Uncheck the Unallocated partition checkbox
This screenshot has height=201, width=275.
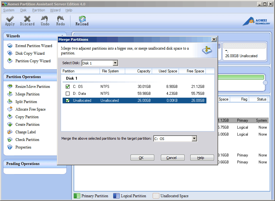(68, 100)
